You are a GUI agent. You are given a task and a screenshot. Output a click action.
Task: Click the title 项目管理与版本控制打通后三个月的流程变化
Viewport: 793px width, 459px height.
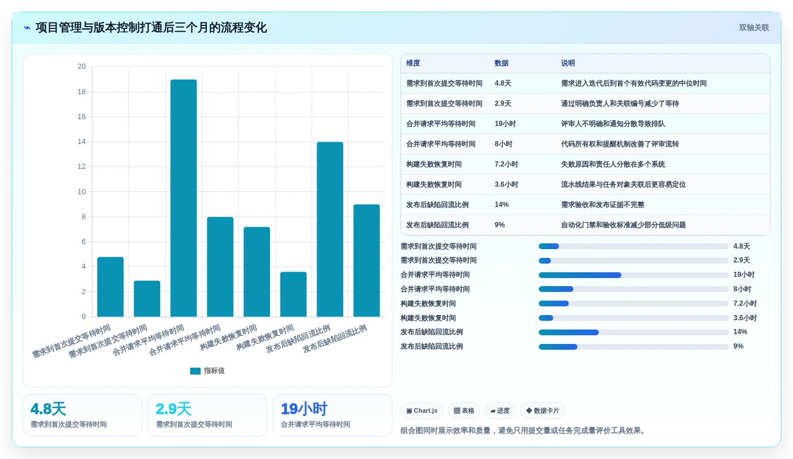coord(151,28)
